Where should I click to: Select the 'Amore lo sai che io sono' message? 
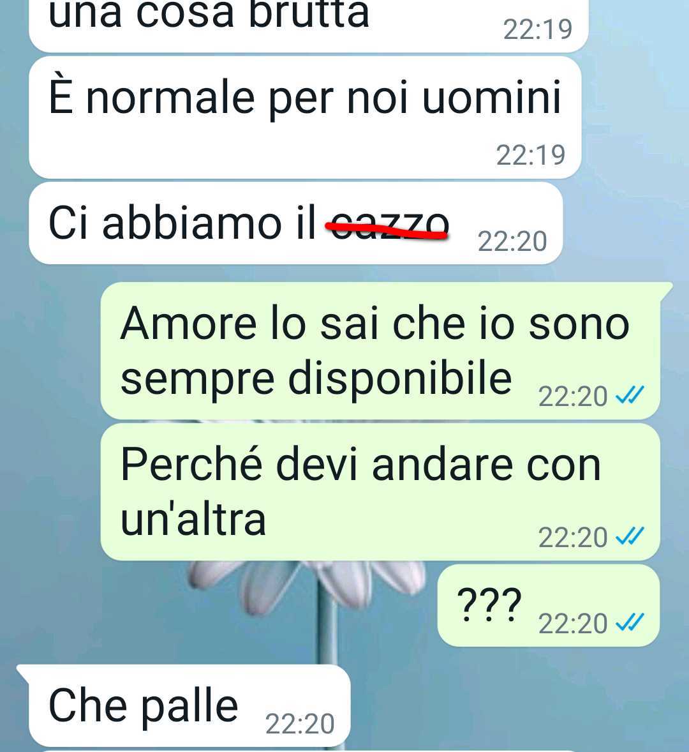click(x=380, y=350)
